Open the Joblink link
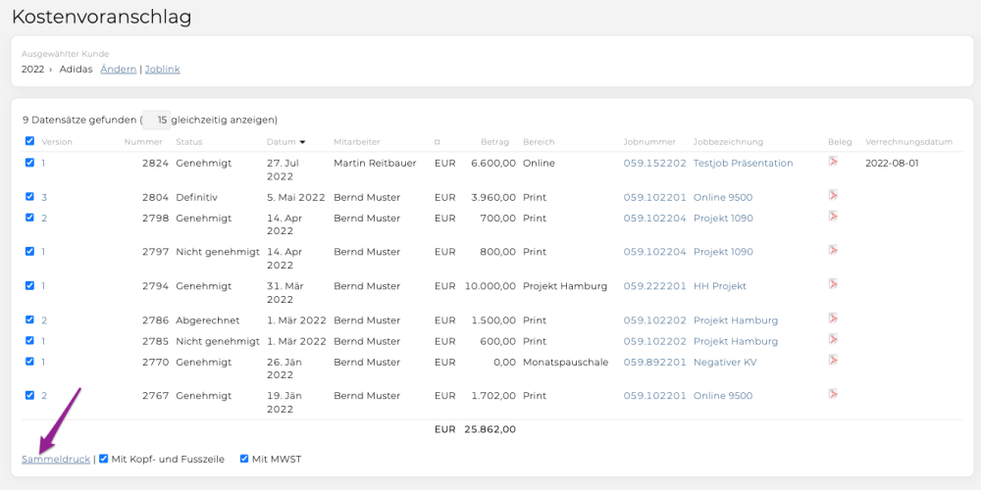The image size is (981, 490). pyautogui.click(x=163, y=70)
